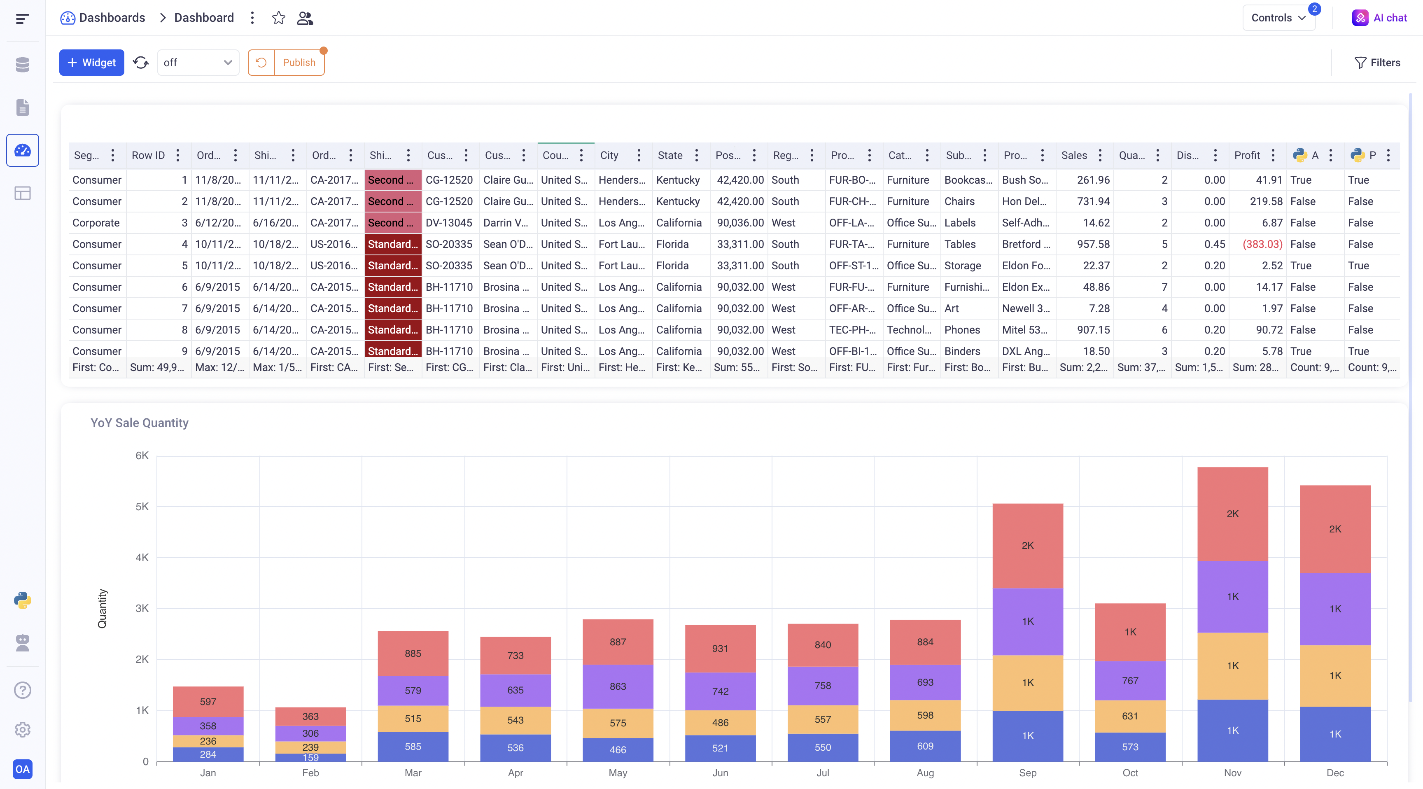The height and width of the screenshot is (789, 1423).
Task: Click the undo changes icon button
Action: (261, 63)
